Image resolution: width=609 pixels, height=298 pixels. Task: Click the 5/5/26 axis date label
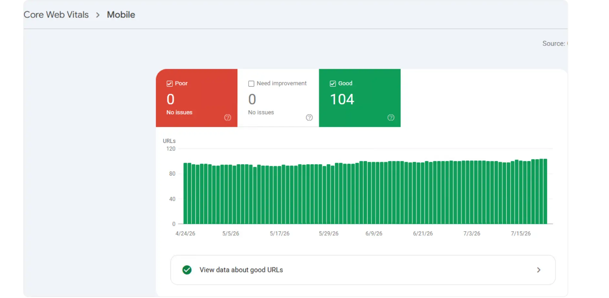(x=231, y=233)
